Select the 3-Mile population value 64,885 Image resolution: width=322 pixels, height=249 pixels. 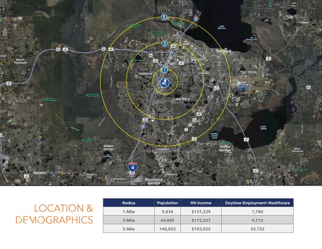tap(167, 220)
